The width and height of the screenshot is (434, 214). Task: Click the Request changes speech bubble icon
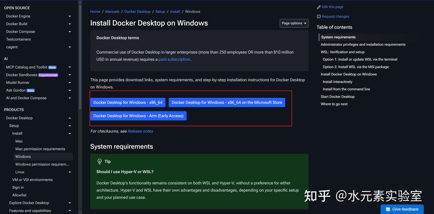319,17
